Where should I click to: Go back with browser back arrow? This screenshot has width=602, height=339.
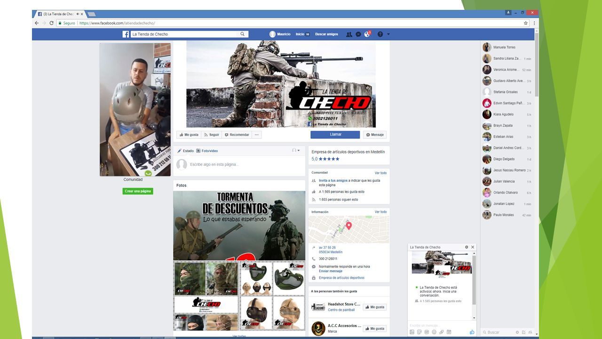[37, 23]
